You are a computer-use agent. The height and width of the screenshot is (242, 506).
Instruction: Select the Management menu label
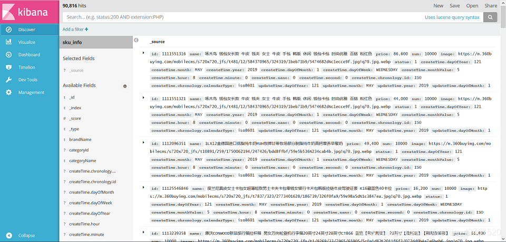click(31, 93)
